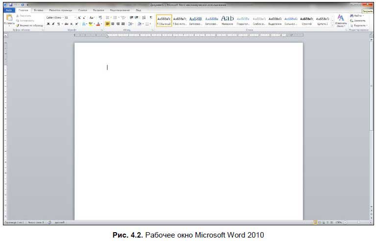Switch to the Вставка (Insert) tab

tap(39, 10)
